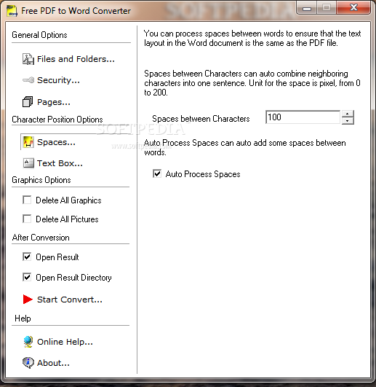Increase Spaces between Characters with up arrow
The height and width of the screenshot is (387, 376).
pyautogui.click(x=348, y=114)
